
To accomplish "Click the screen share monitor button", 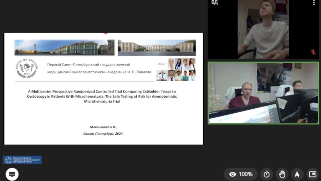I will pyautogui.click(x=12, y=174).
